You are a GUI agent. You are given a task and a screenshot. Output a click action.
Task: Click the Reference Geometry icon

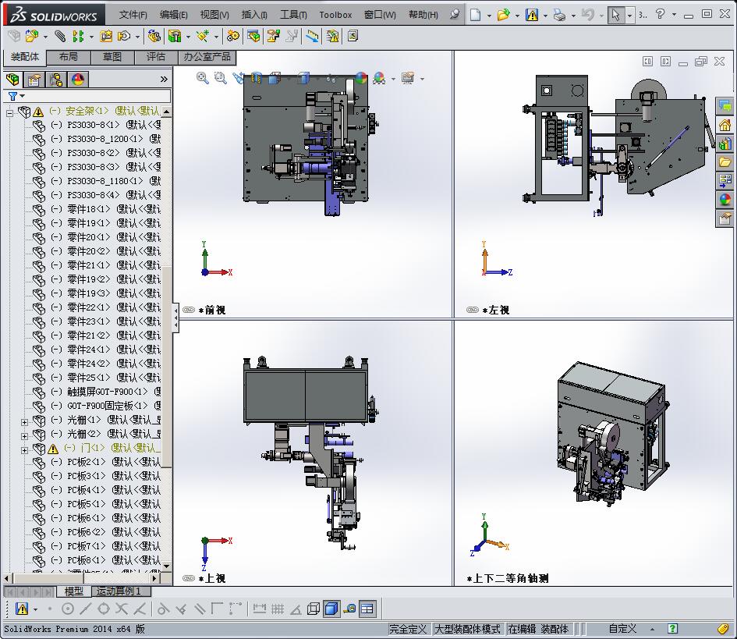203,36
